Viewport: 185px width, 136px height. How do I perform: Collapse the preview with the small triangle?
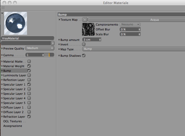[2, 13]
